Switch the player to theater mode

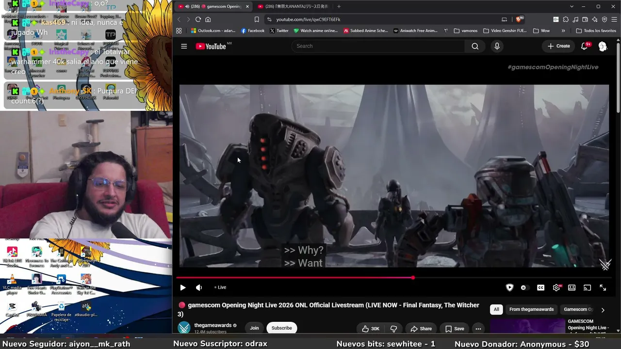coord(572,287)
